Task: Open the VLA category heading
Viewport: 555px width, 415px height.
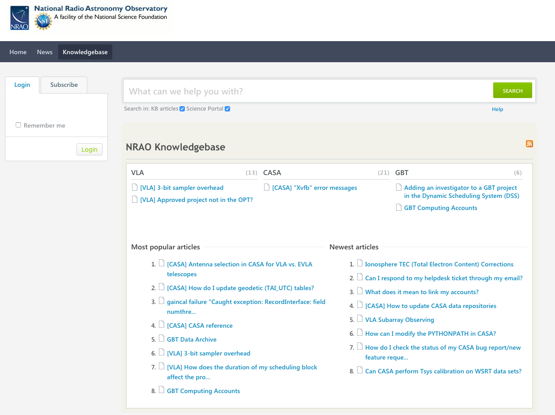Action: pos(137,172)
